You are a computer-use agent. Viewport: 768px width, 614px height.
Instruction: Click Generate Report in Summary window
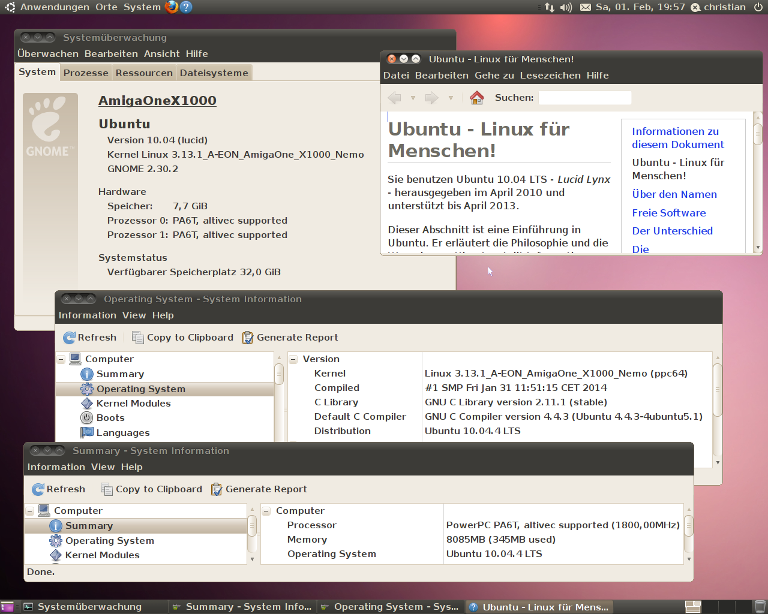click(259, 489)
